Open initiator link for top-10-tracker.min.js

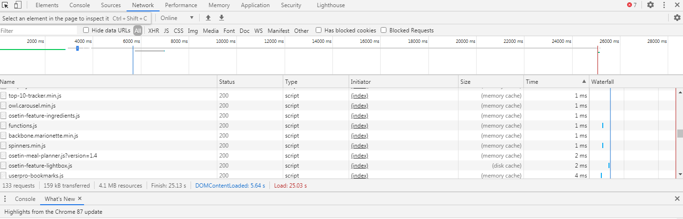pyautogui.click(x=360, y=96)
